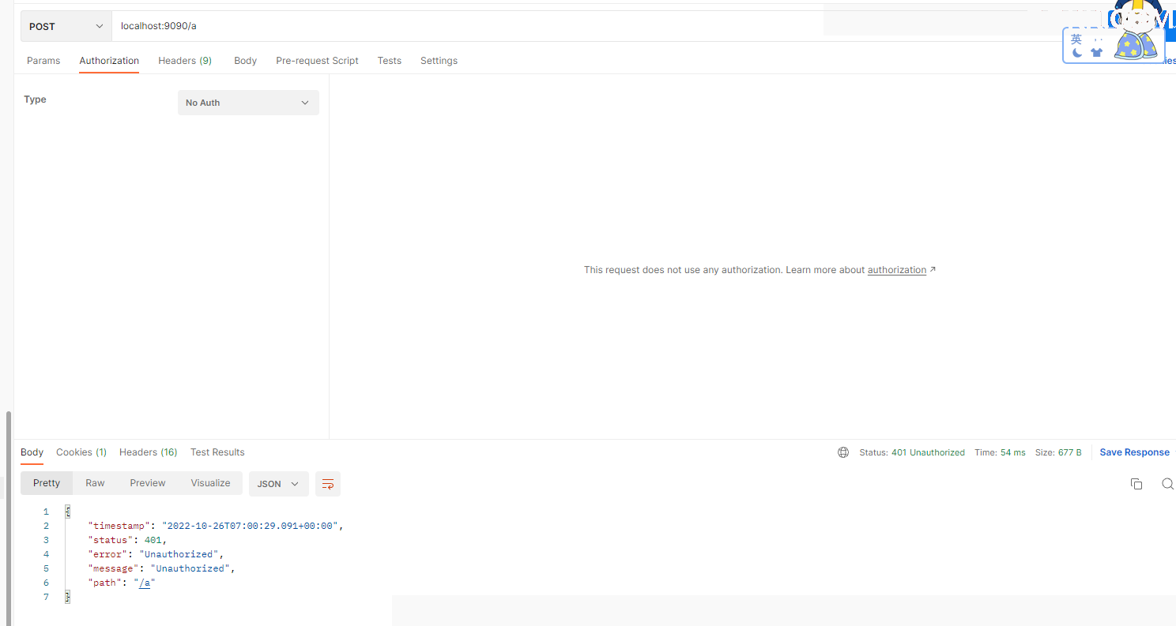The image size is (1176, 626).
Task: Open the POST method dropdown
Action: (66, 26)
